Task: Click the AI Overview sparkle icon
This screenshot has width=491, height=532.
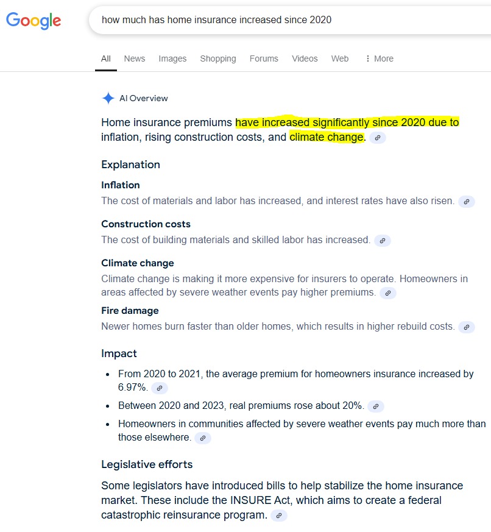Action: coord(108,98)
